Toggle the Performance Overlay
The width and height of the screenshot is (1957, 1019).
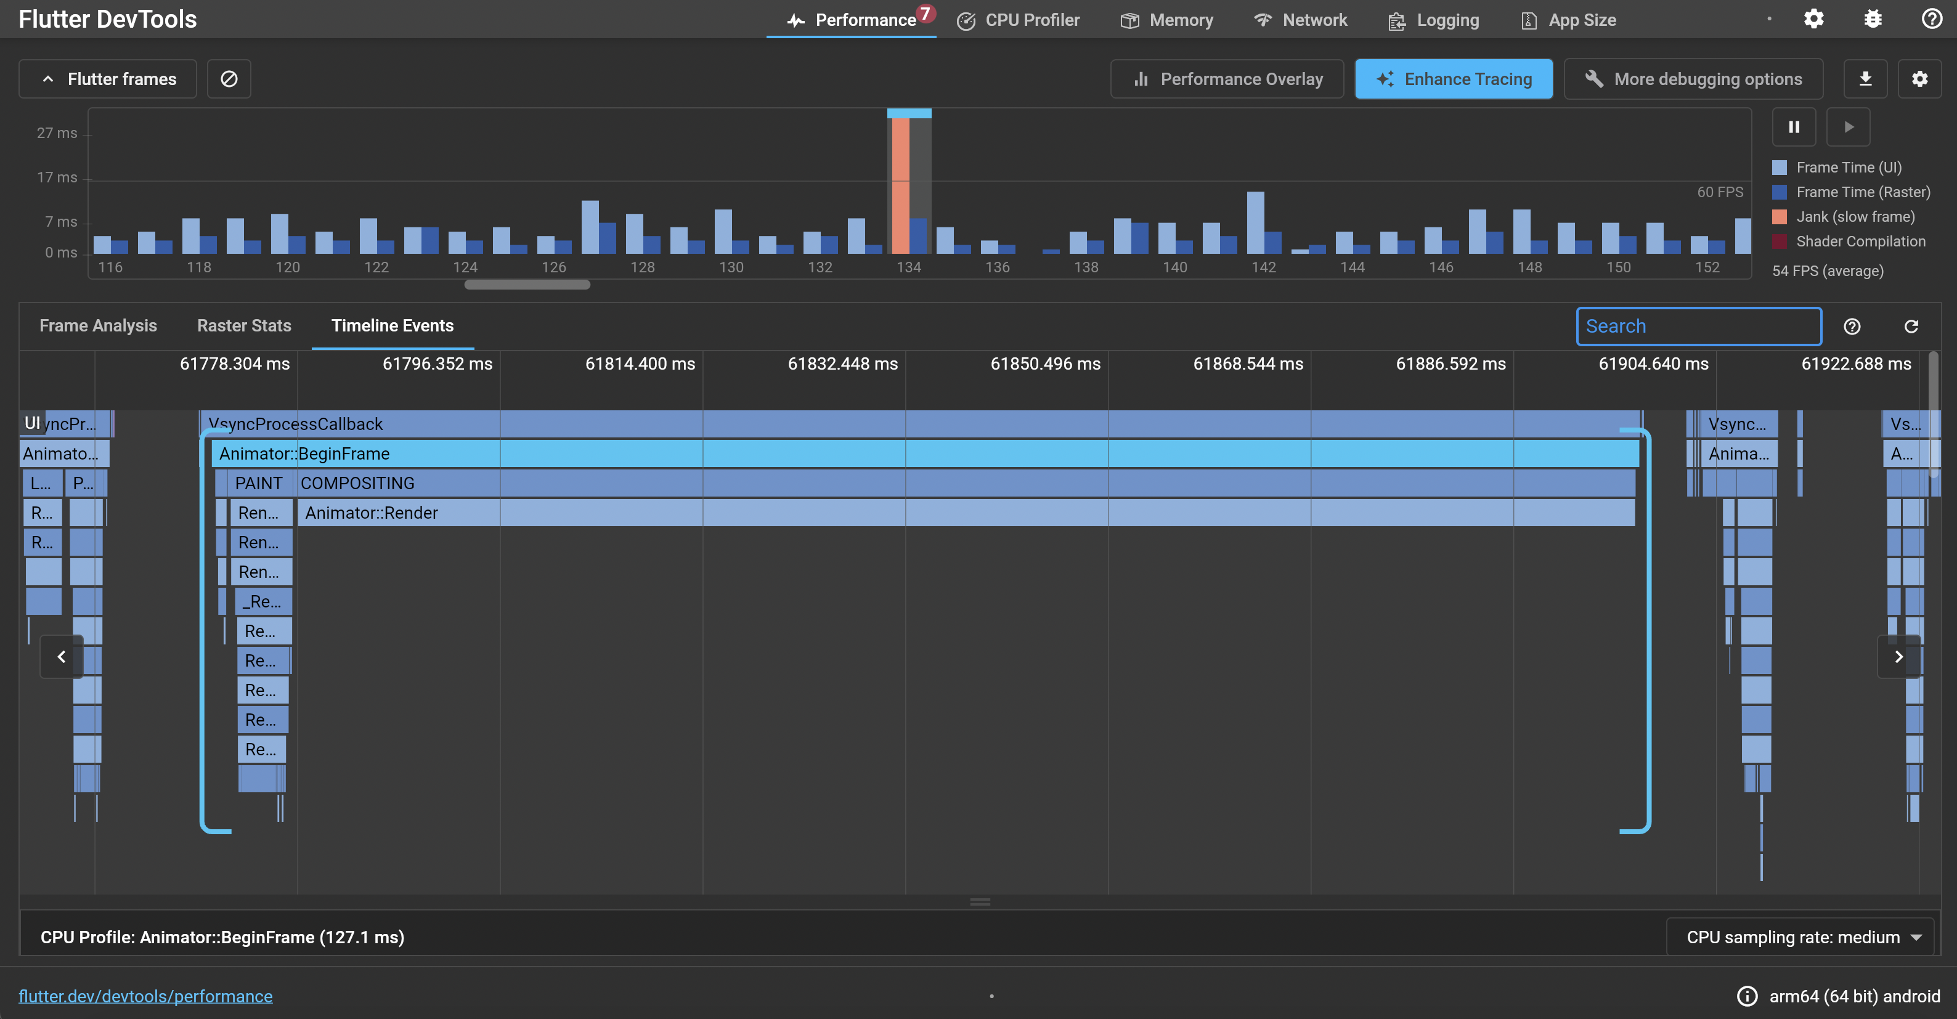1227,79
